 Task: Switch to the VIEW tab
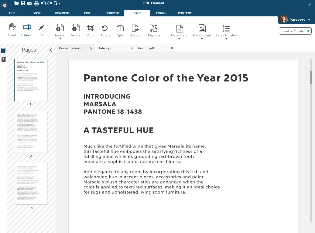37,13
